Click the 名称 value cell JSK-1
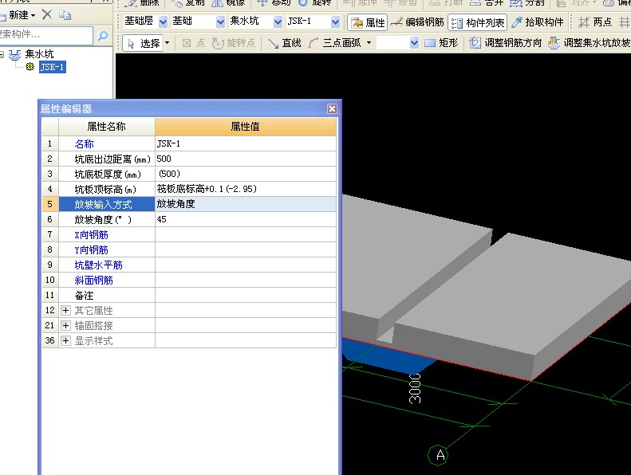This screenshot has height=475, width=631. 246,143
